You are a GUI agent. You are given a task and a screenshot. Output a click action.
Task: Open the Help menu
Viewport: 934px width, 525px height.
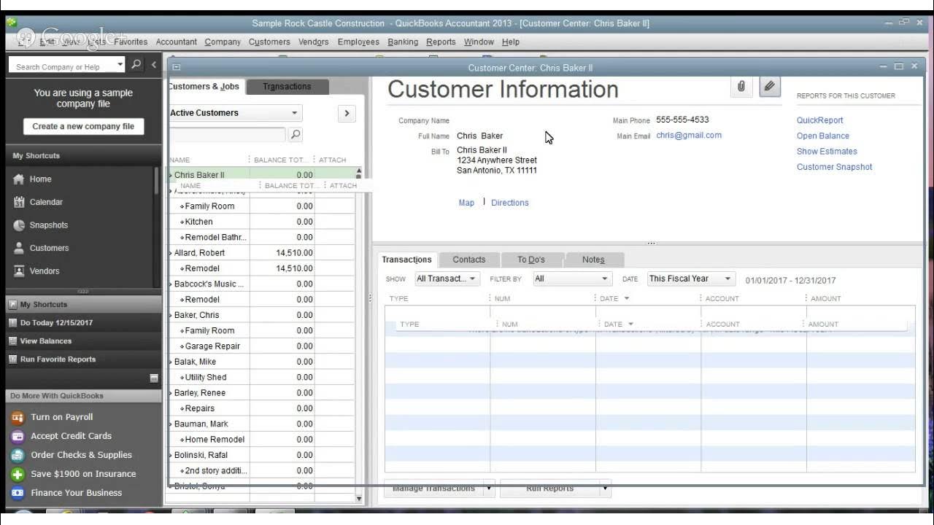click(511, 42)
